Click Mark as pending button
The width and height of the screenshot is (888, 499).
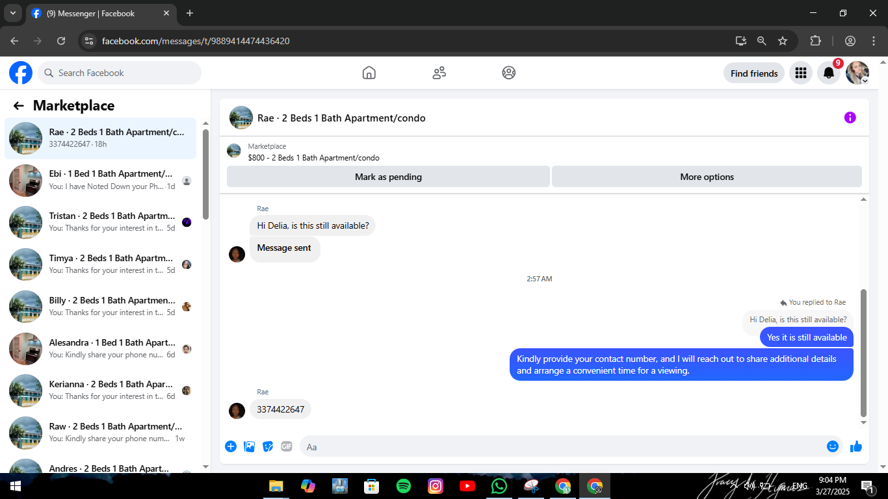point(388,177)
